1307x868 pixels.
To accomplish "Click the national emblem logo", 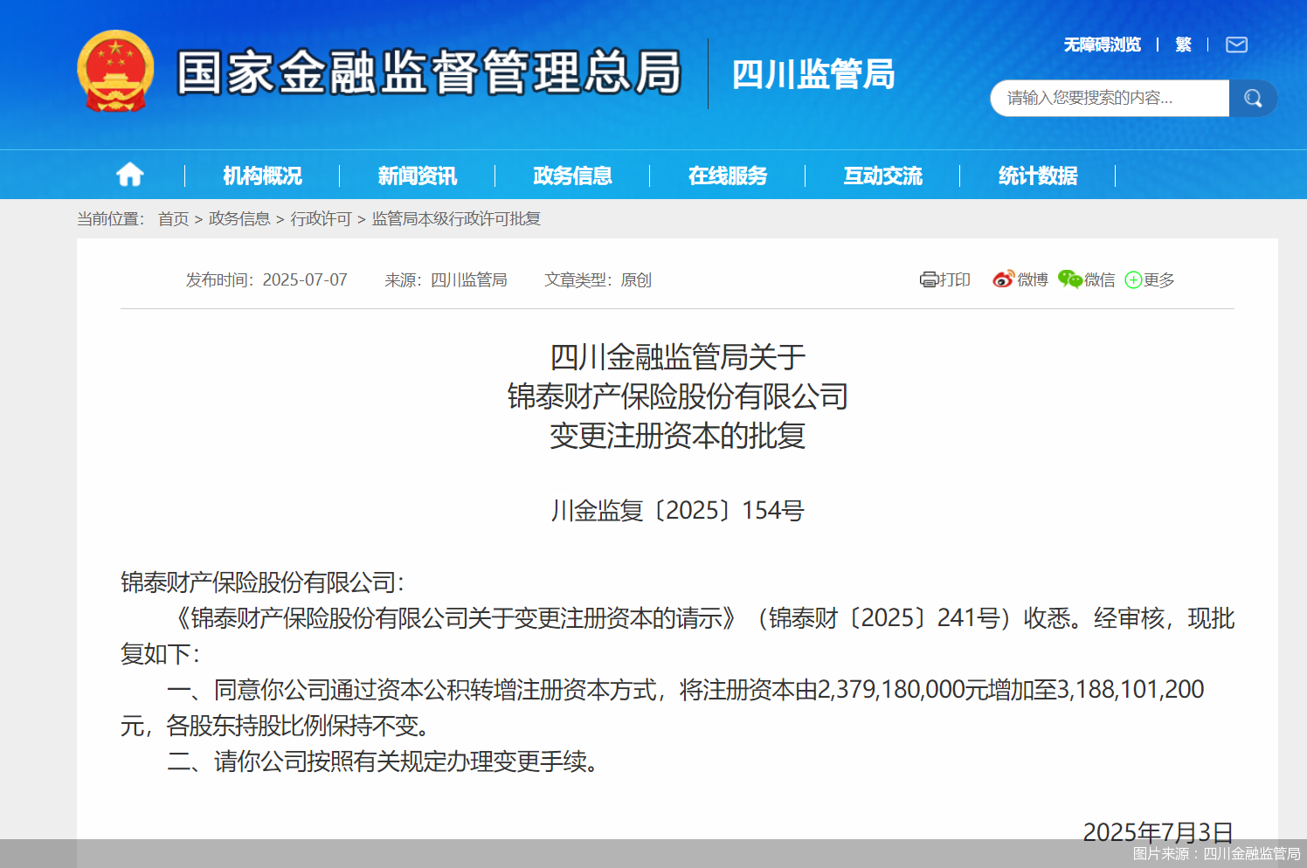I will [114, 72].
